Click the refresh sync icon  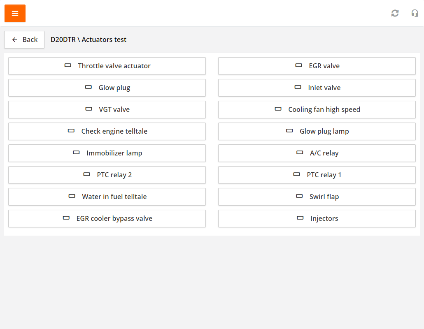(395, 13)
